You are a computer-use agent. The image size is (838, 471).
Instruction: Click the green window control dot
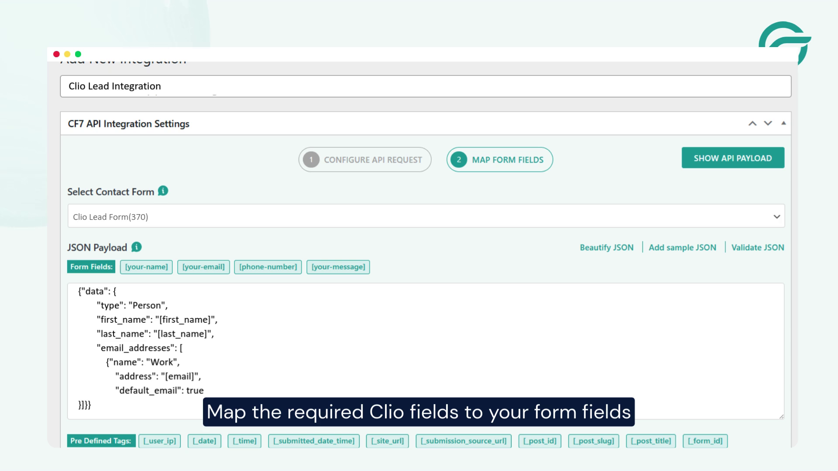[77, 54]
